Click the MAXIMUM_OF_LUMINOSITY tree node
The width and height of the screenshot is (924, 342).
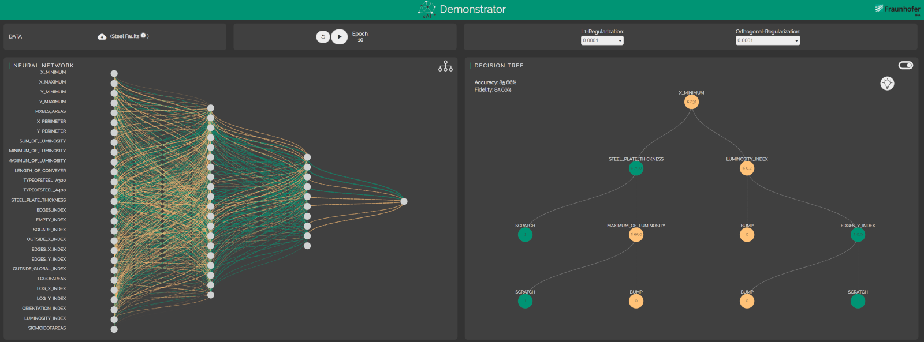coord(636,235)
